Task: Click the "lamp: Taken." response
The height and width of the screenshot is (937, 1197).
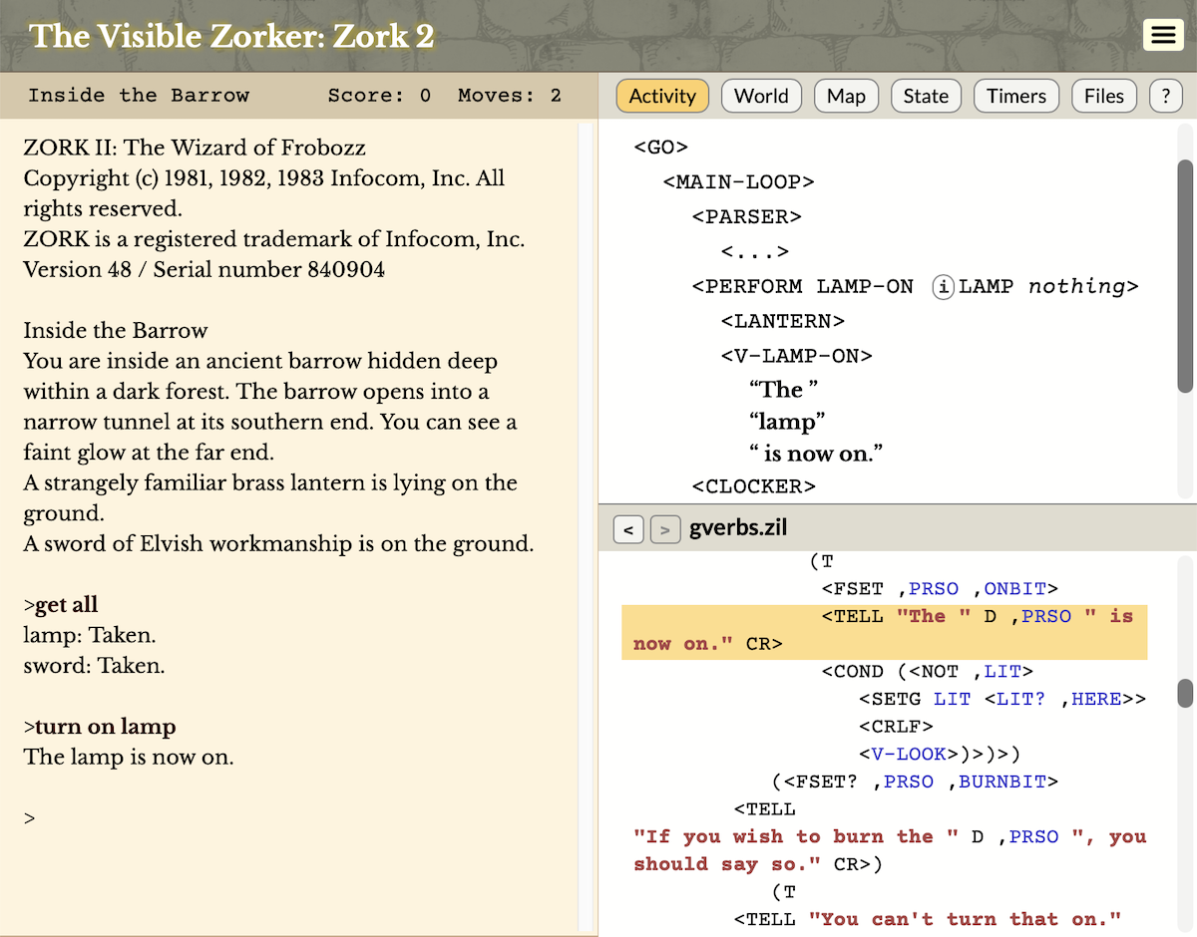Action: (90, 635)
